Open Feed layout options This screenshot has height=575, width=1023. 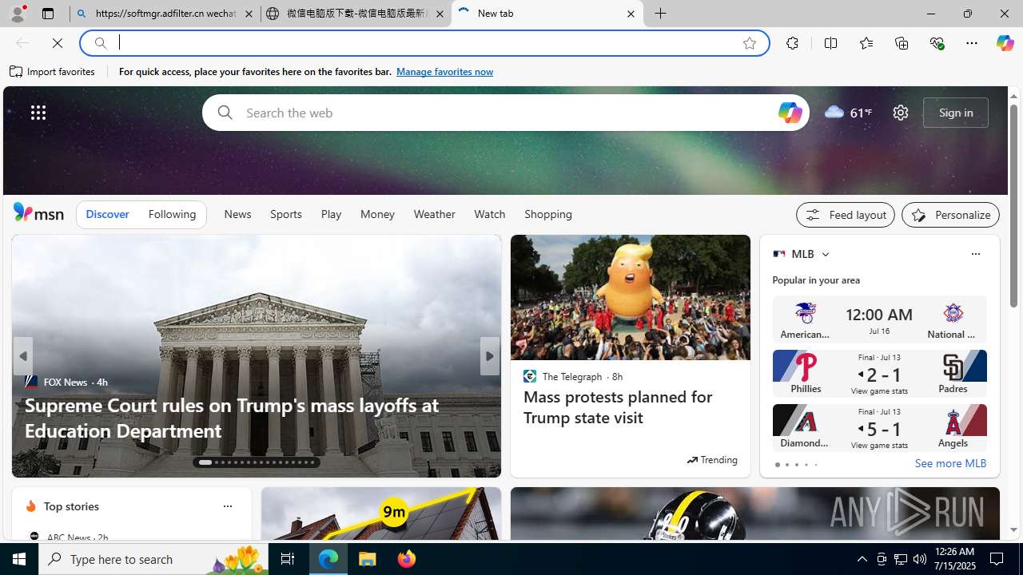click(846, 215)
